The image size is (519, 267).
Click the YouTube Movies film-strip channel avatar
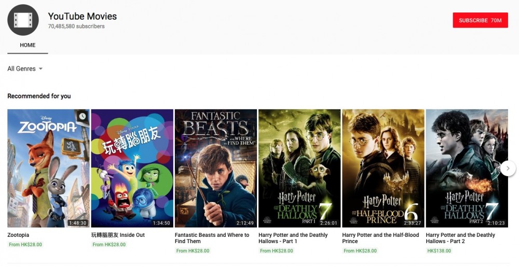(23, 20)
